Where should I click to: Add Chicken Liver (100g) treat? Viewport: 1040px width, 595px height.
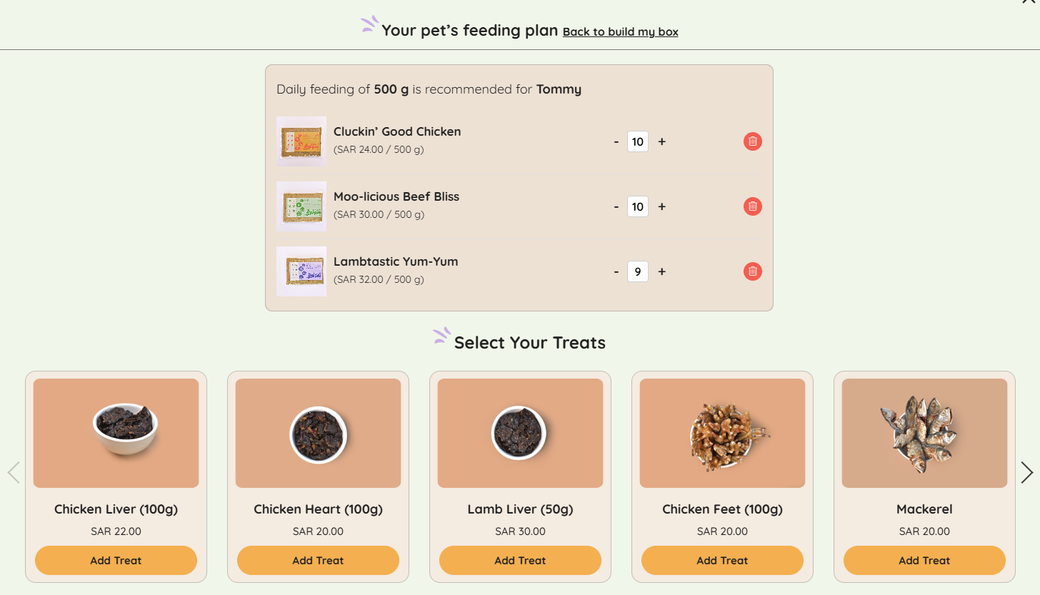(116, 561)
